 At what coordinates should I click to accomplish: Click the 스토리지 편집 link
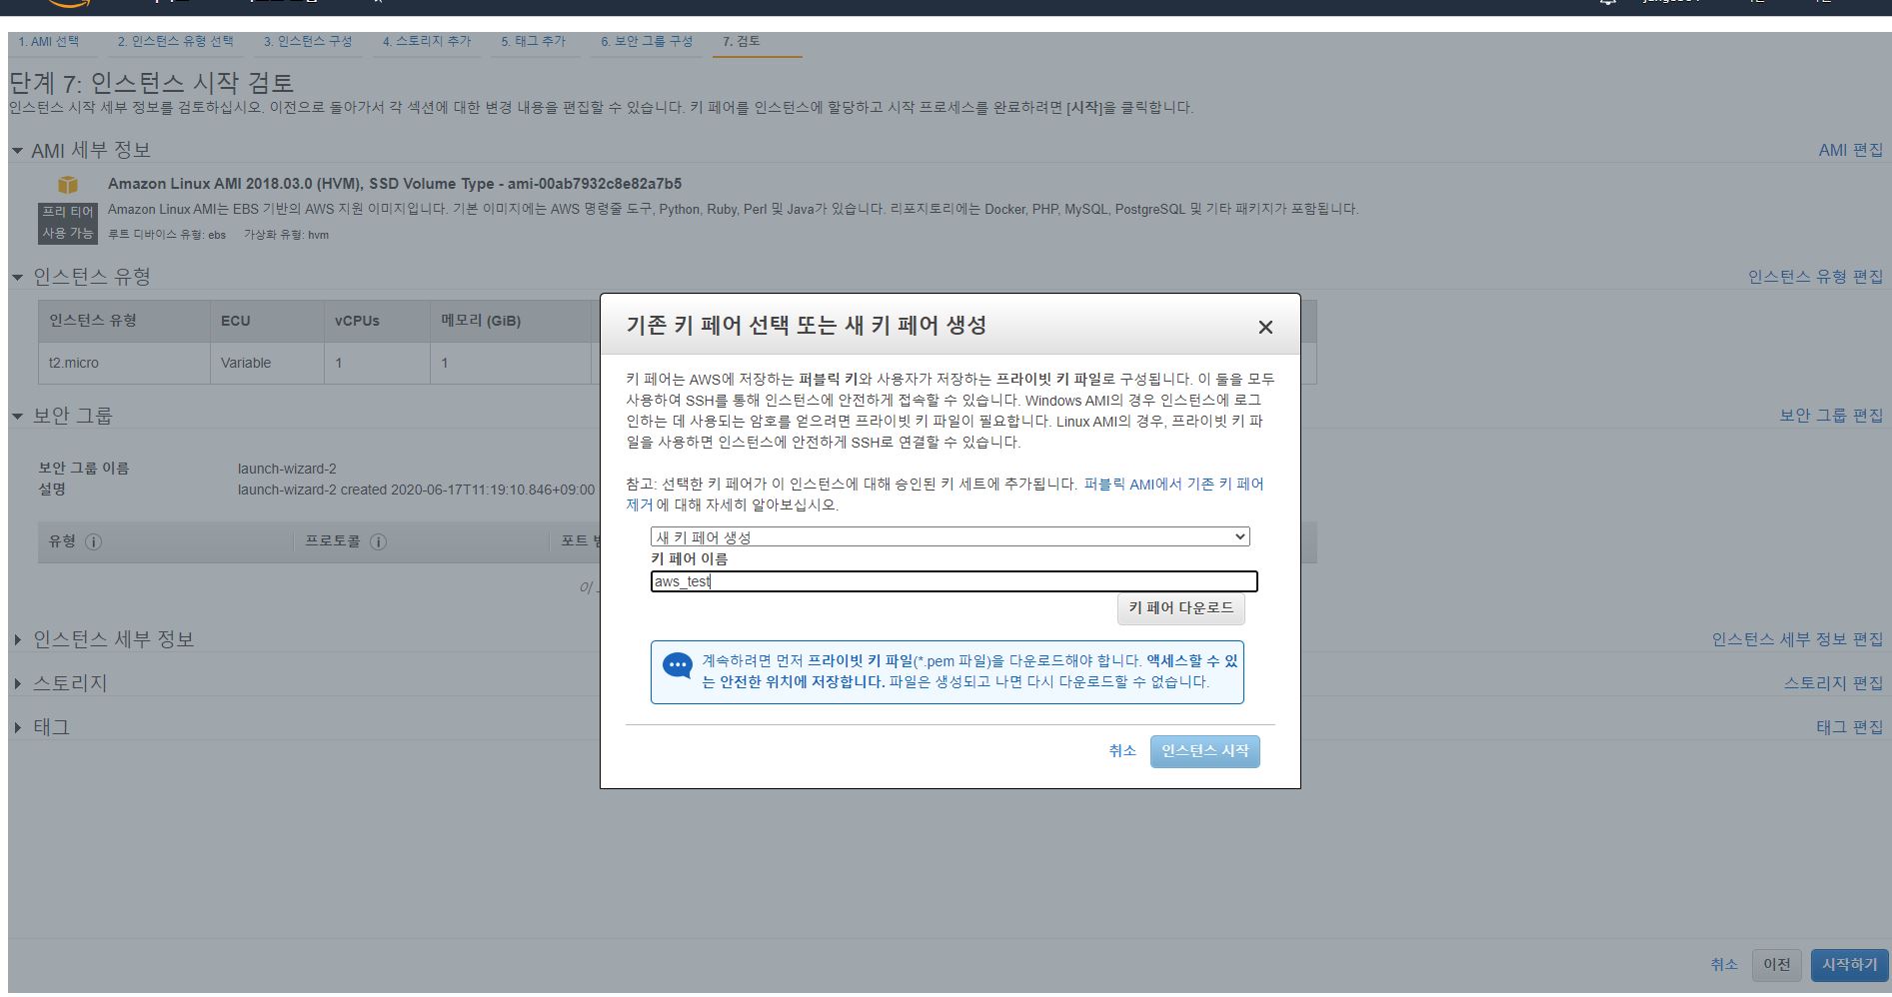point(1833,683)
